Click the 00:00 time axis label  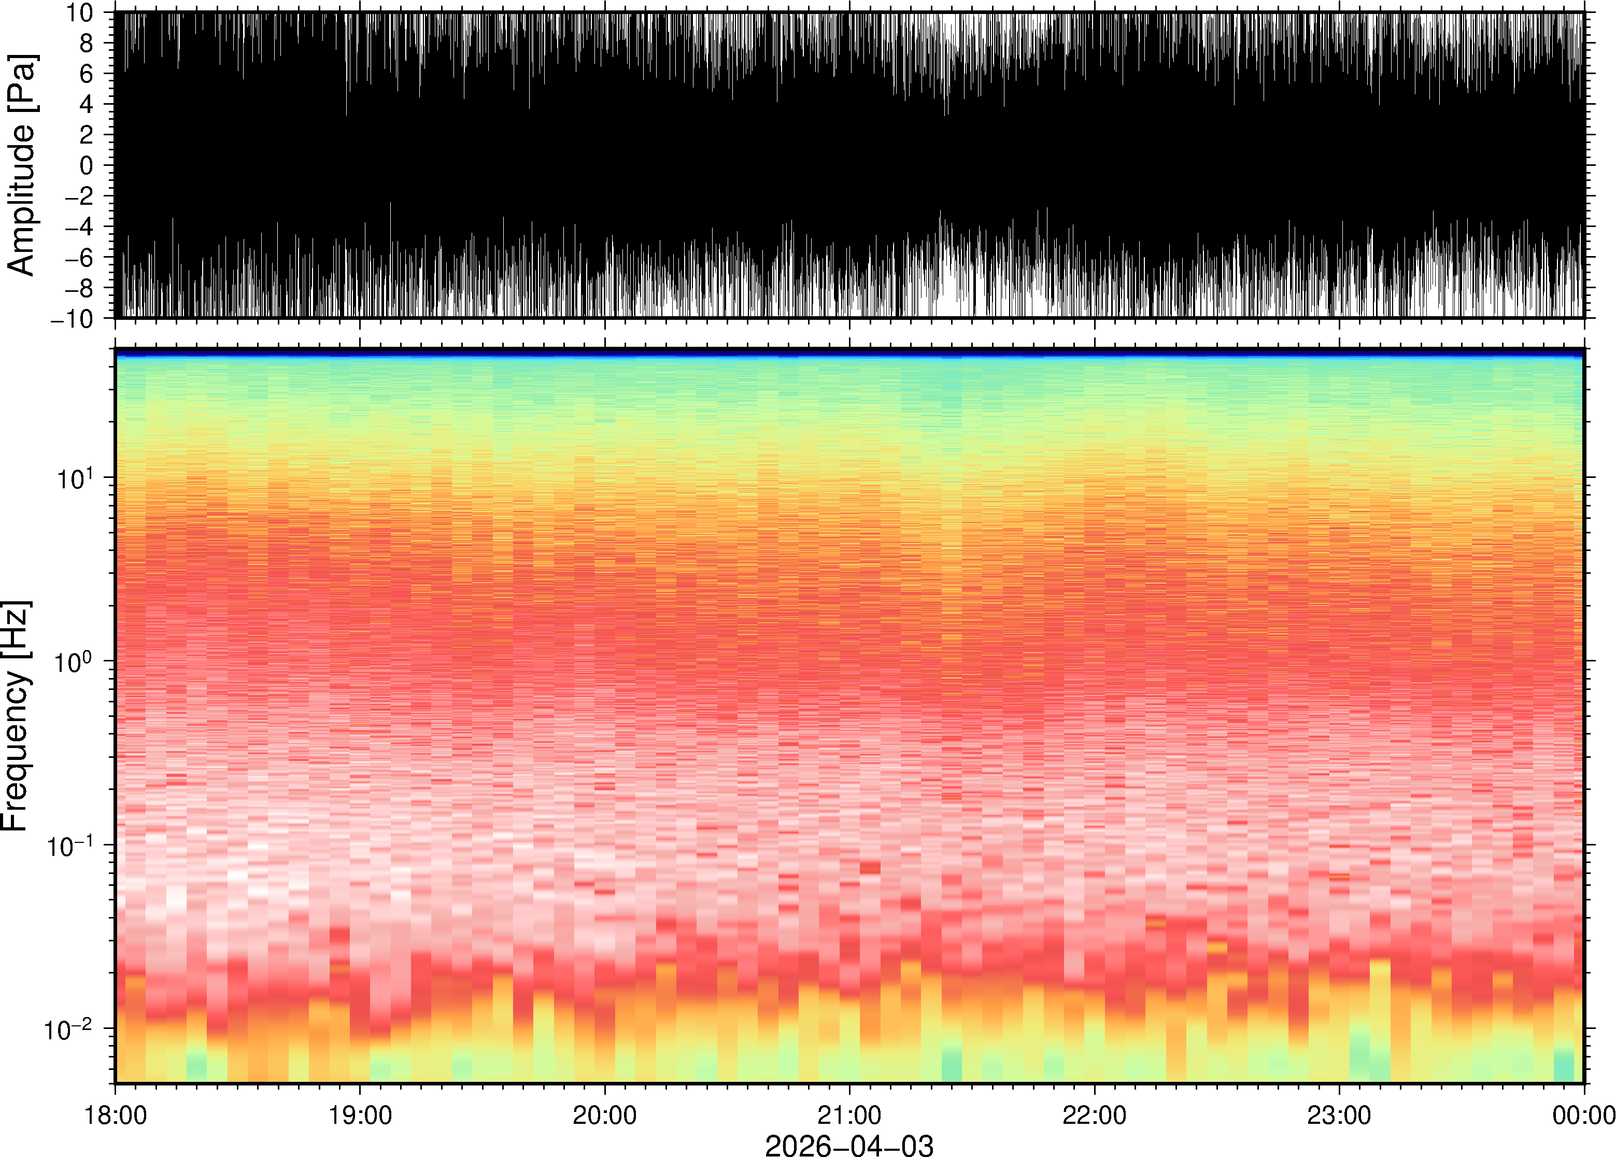pyautogui.click(x=1583, y=1114)
